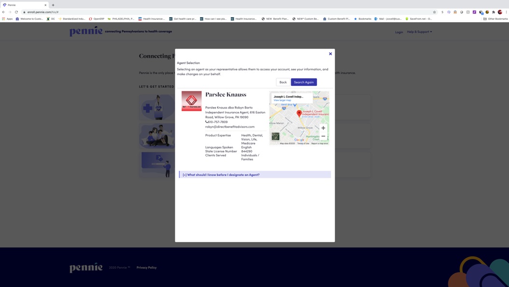Viewport: 509px width, 287px height.
Task: Open the OpenERP bookmark
Action: (x=97, y=19)
